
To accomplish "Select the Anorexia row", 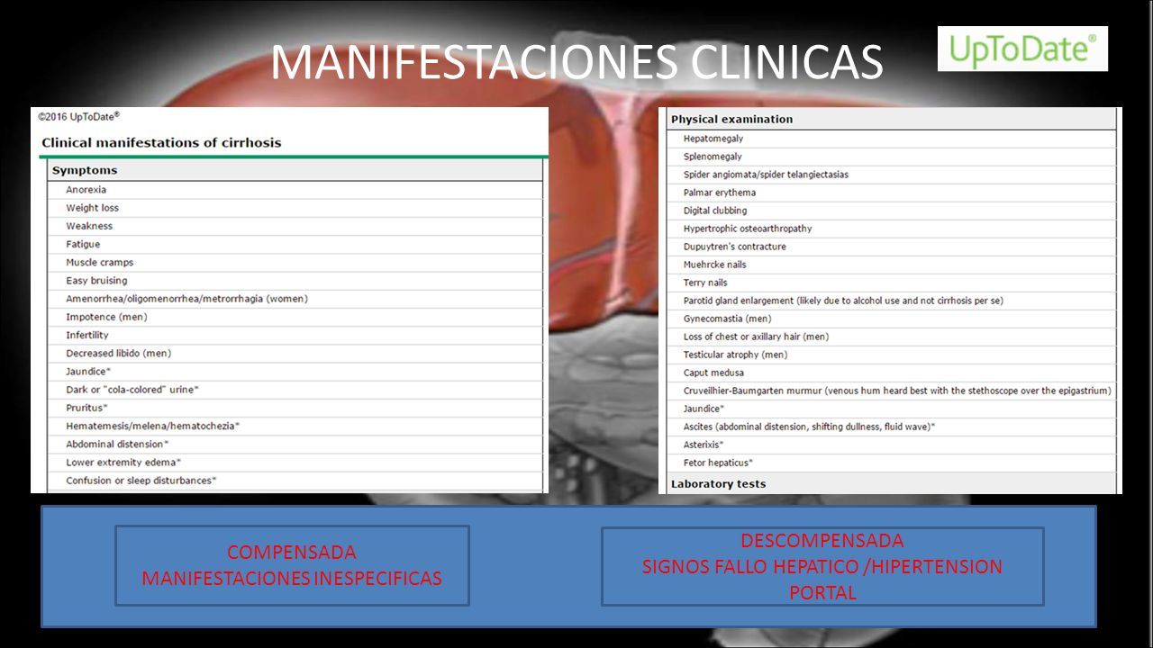I will click(x=295, y=190).
